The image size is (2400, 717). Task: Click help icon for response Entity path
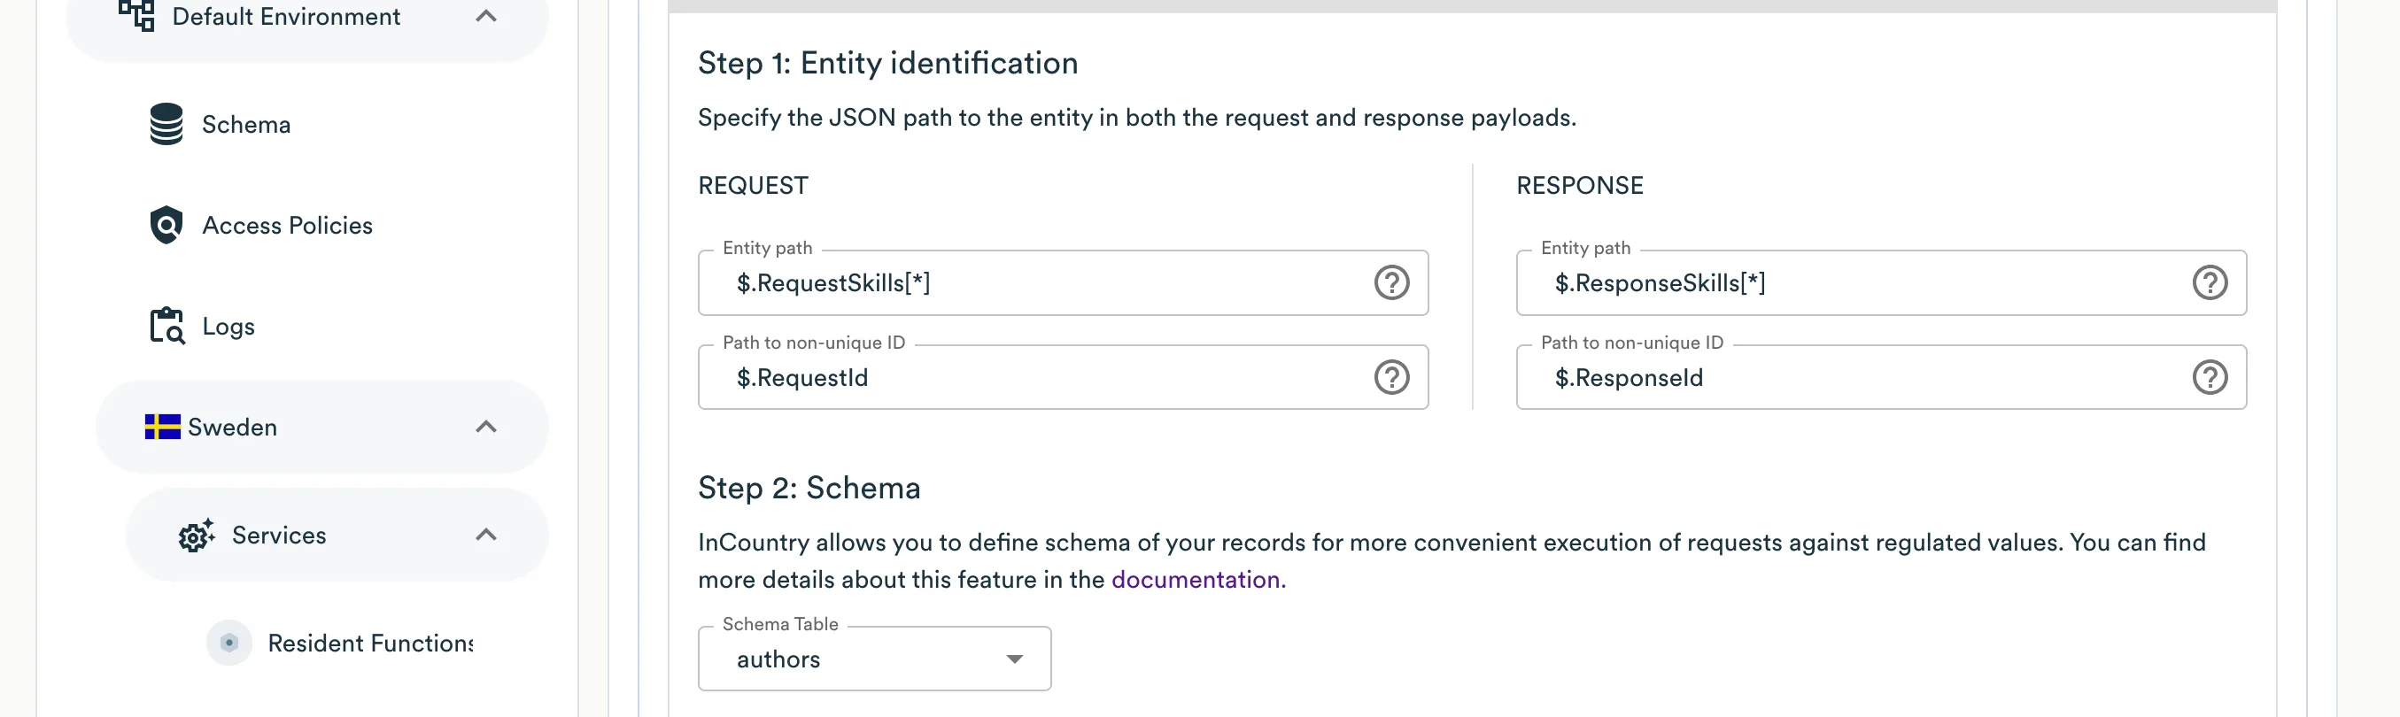pos(2209,282)
